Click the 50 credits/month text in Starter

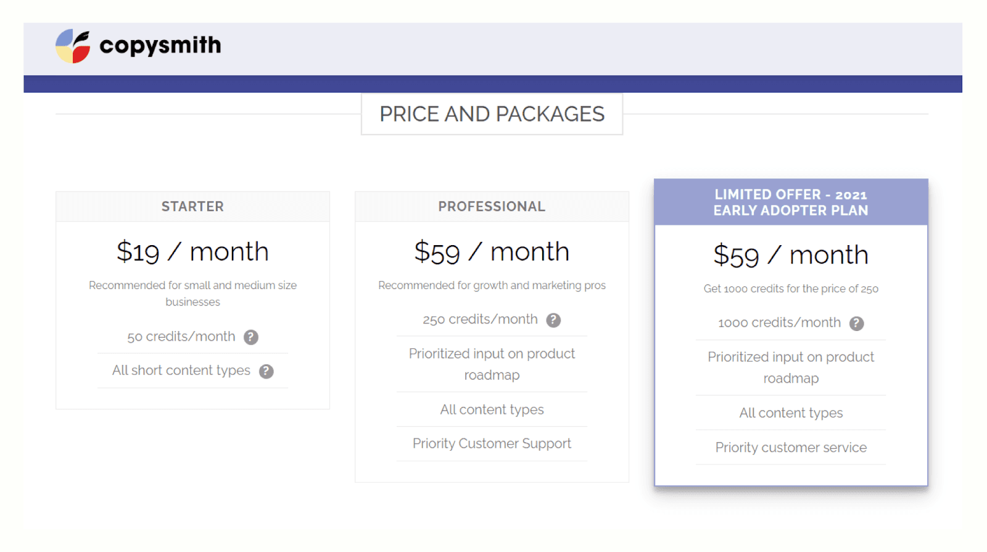point(181,337)
